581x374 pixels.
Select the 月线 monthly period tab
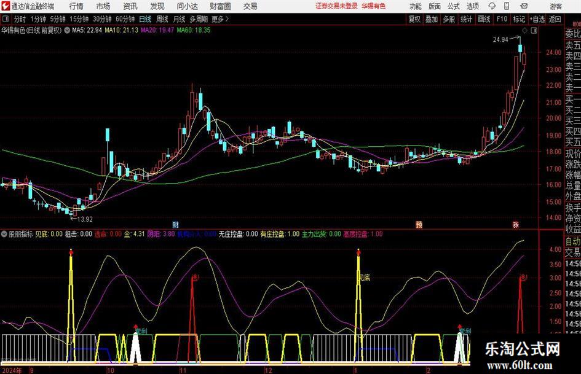pos(180,19)
